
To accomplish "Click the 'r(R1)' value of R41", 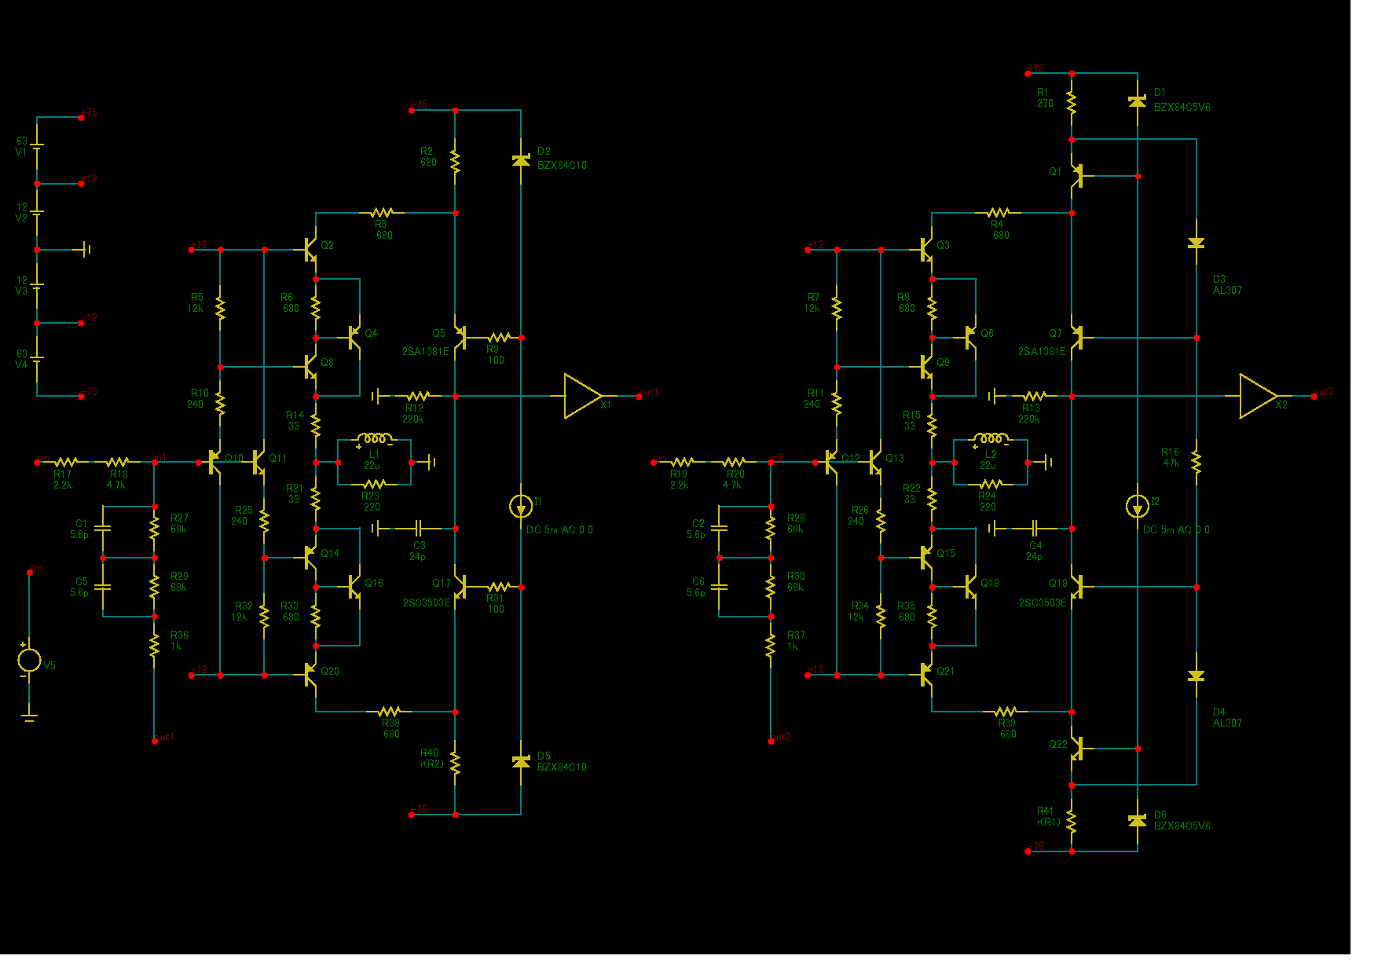I will pos(1048,822).
